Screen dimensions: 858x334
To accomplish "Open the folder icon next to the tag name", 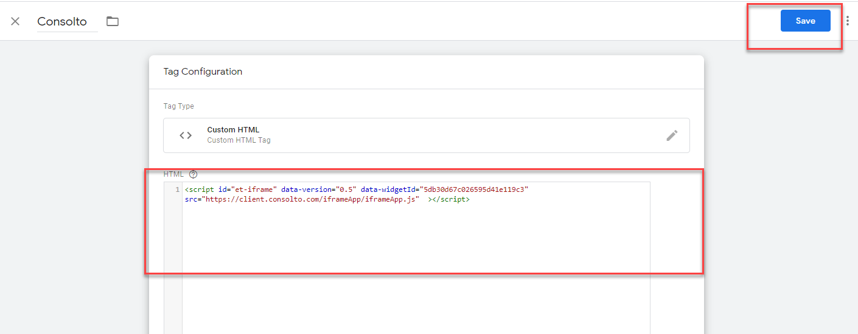I will point(113,21).
